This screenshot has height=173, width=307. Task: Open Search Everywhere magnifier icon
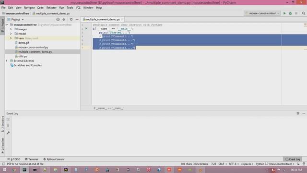304,13
